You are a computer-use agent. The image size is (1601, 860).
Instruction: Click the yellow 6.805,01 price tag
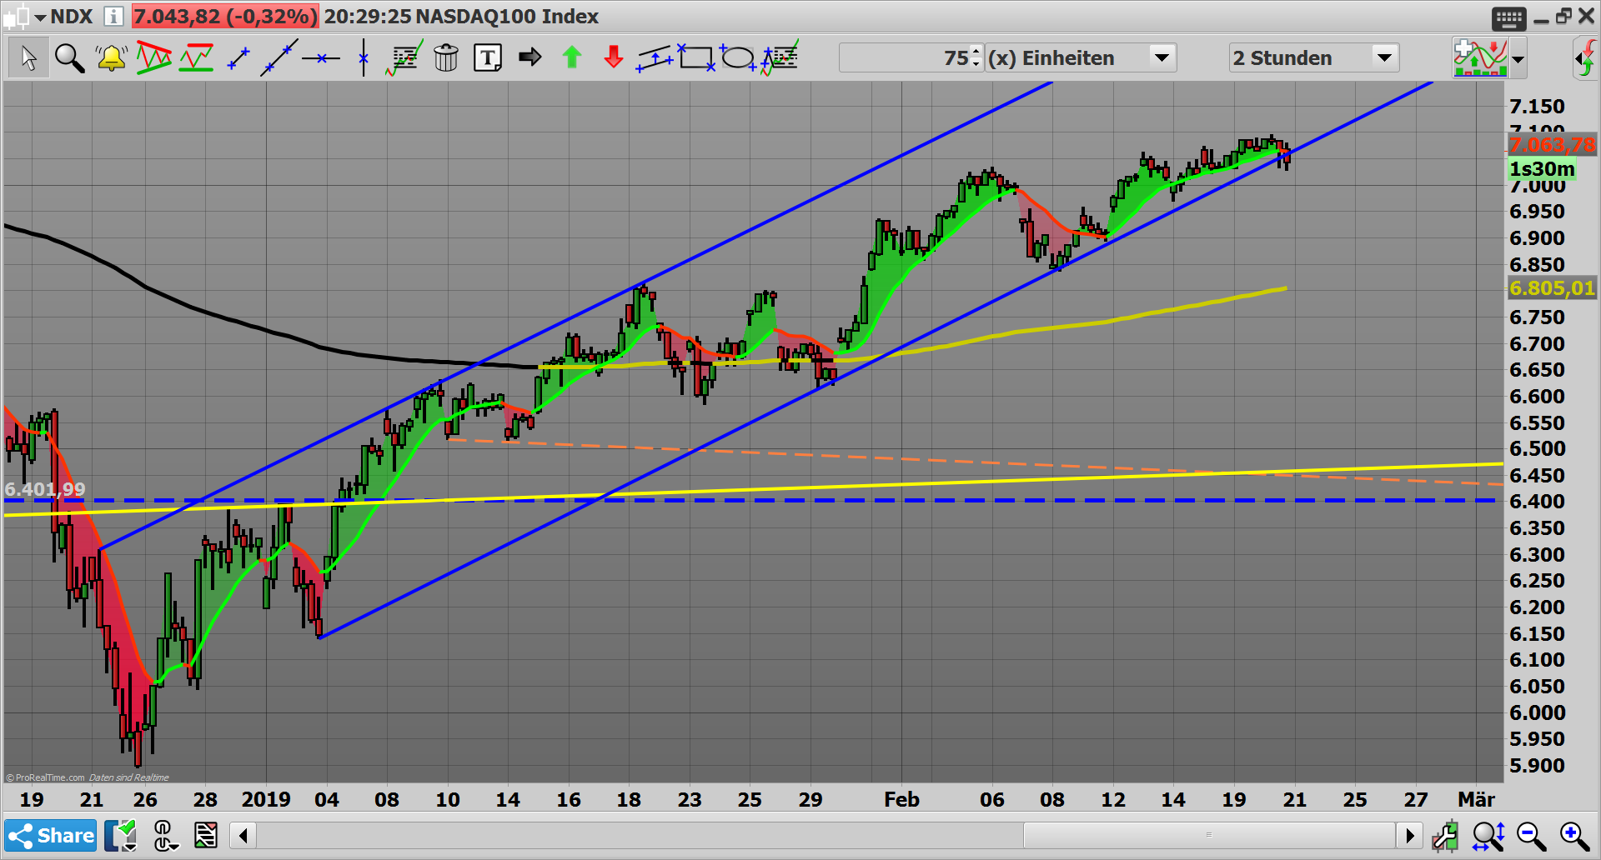(1552, 288)
